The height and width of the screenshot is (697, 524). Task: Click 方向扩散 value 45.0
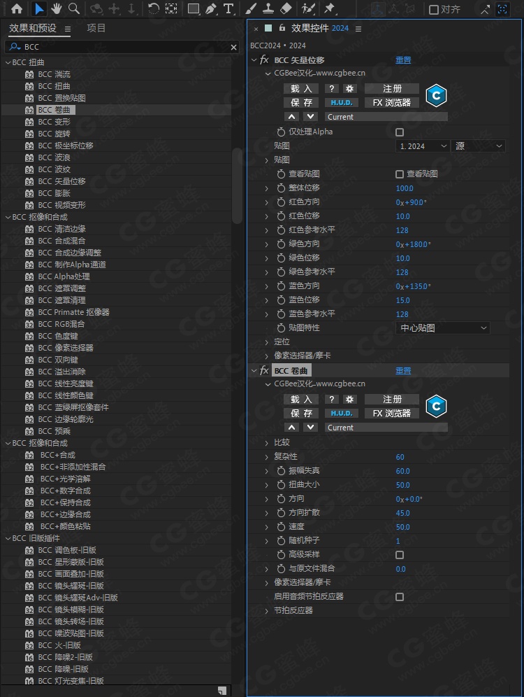[403, 513]
